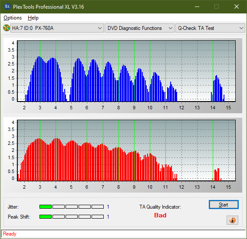Click the Start button
247x239 pixels.
coord(224,205)
